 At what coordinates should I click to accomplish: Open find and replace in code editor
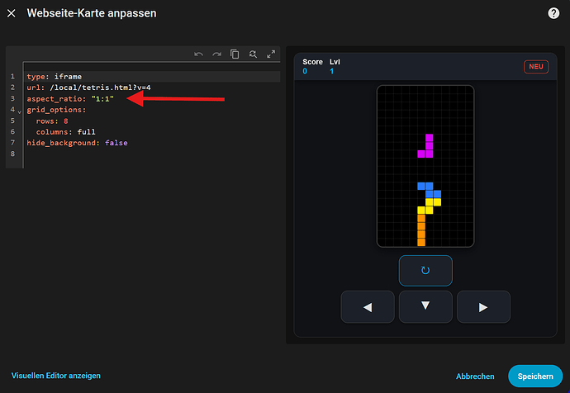252,54
